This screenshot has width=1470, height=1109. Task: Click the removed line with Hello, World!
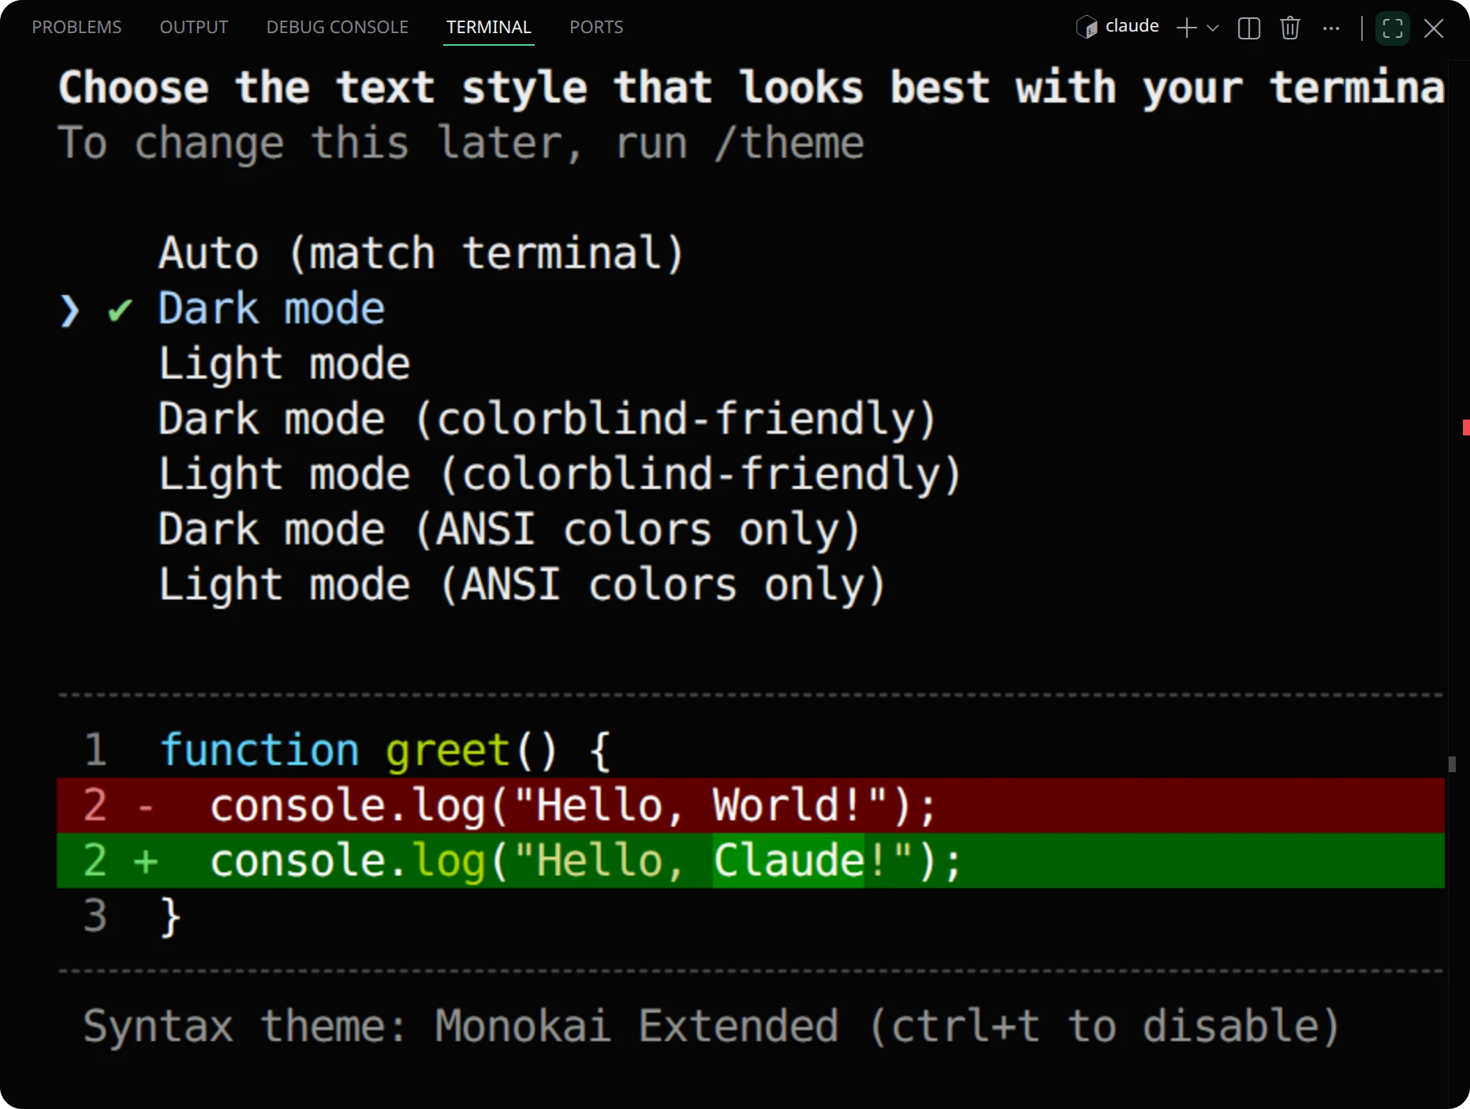click(751, 805)
